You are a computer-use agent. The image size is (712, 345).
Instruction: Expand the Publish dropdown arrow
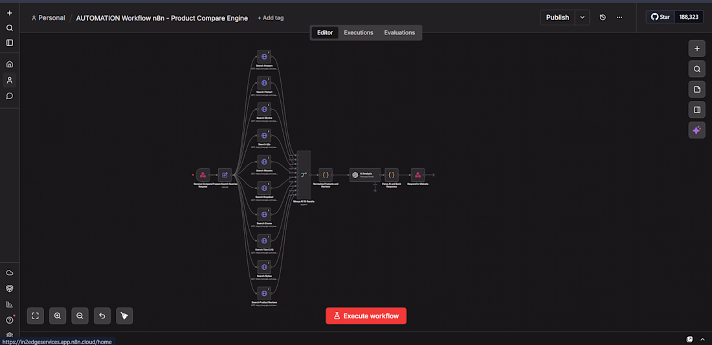tap(583, 17)
